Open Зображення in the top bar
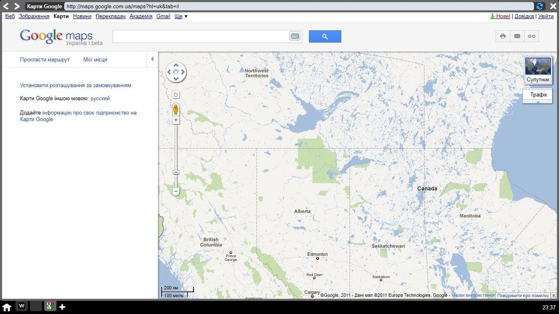Image resolution: width=559 pixels, height=314 pixels. point(34,16)
